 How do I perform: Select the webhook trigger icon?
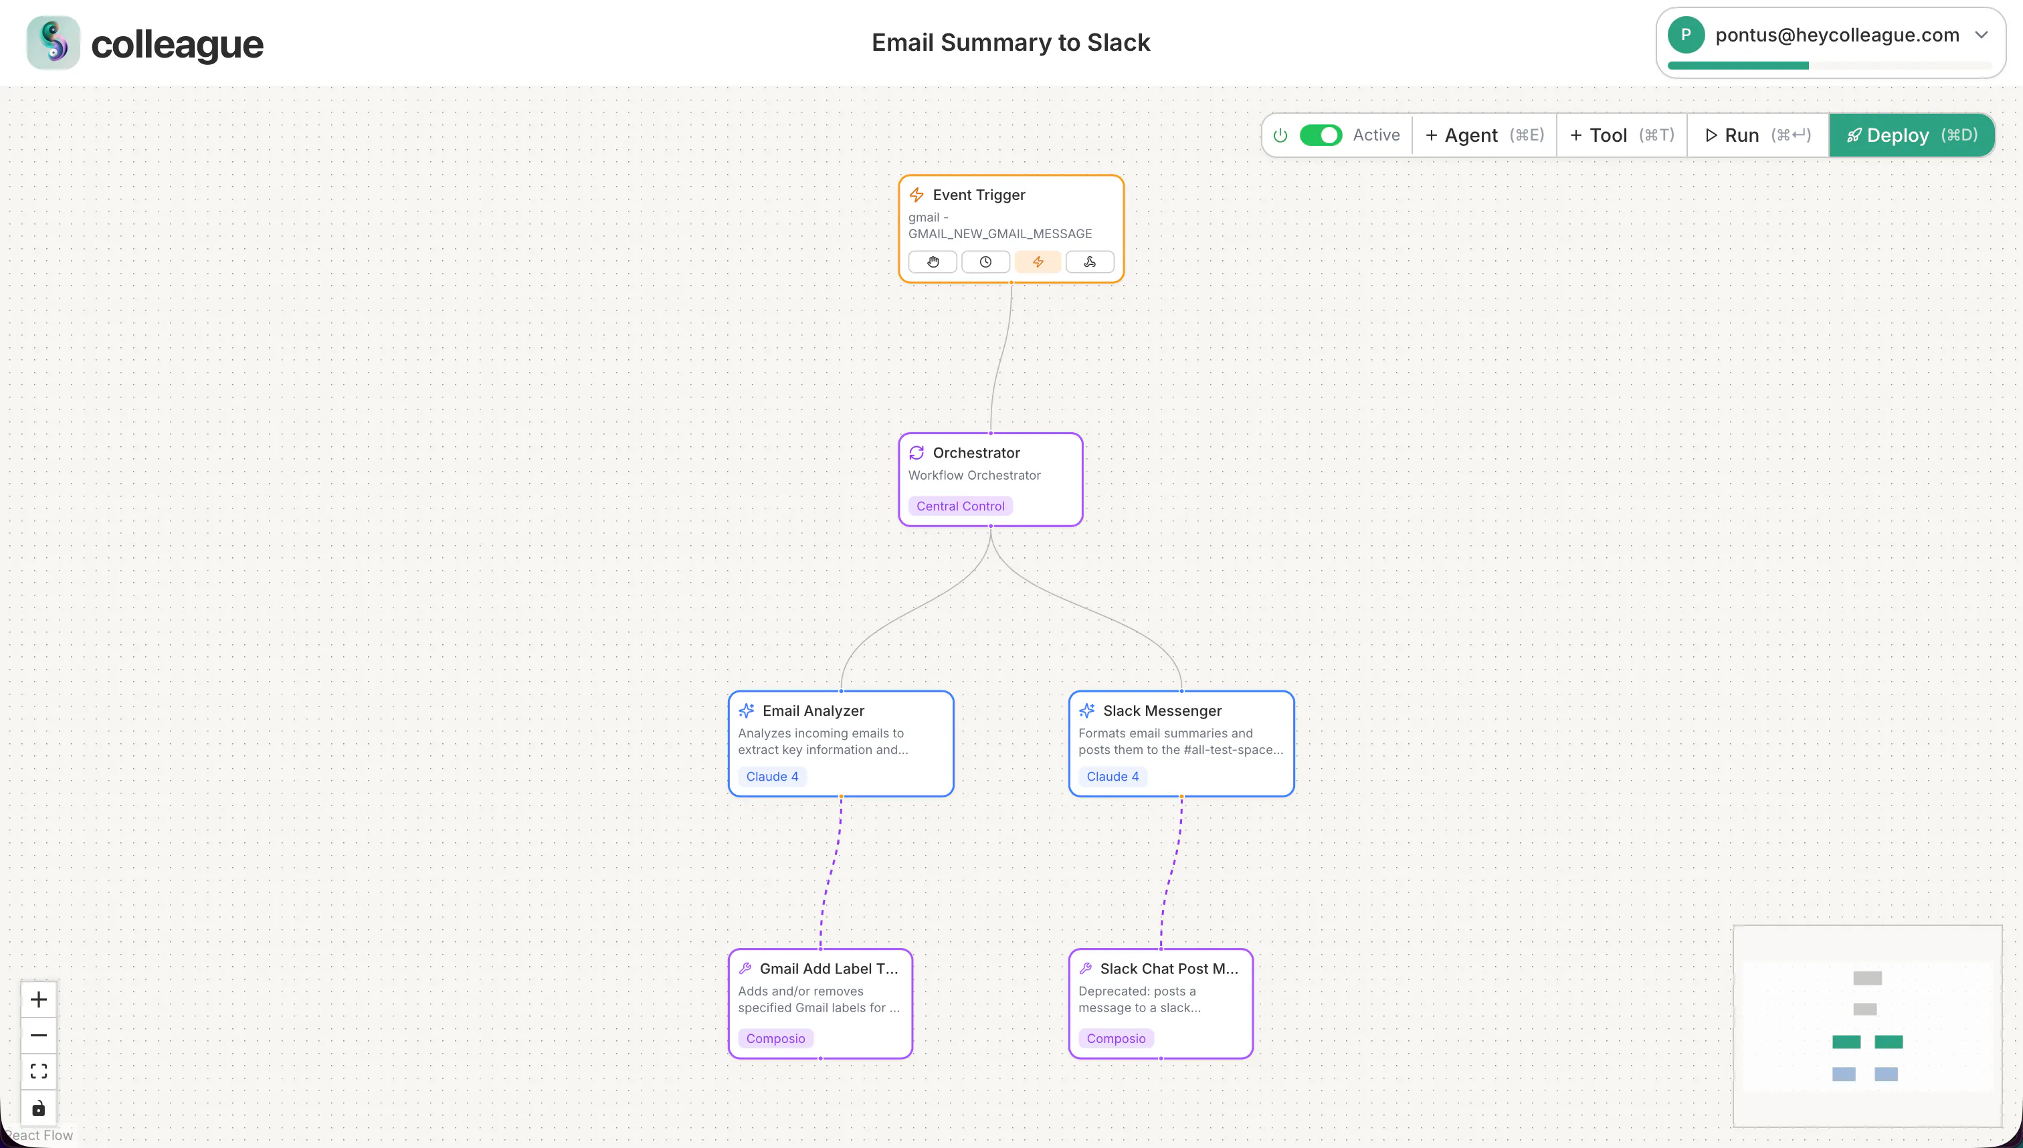[x=1090, y=262]
